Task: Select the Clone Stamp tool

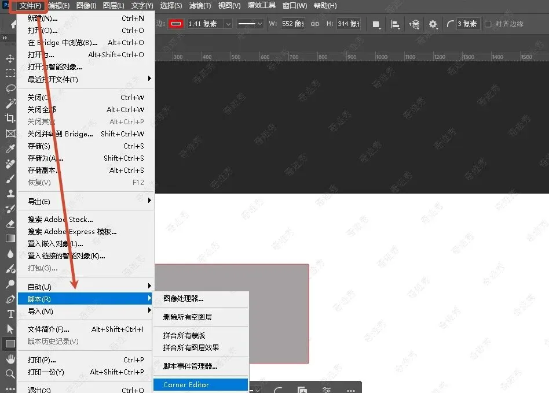Action: (10, 194)
